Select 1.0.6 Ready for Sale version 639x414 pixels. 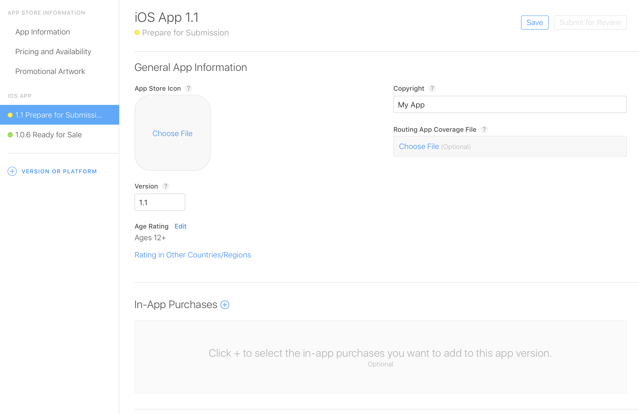(48, 135)
